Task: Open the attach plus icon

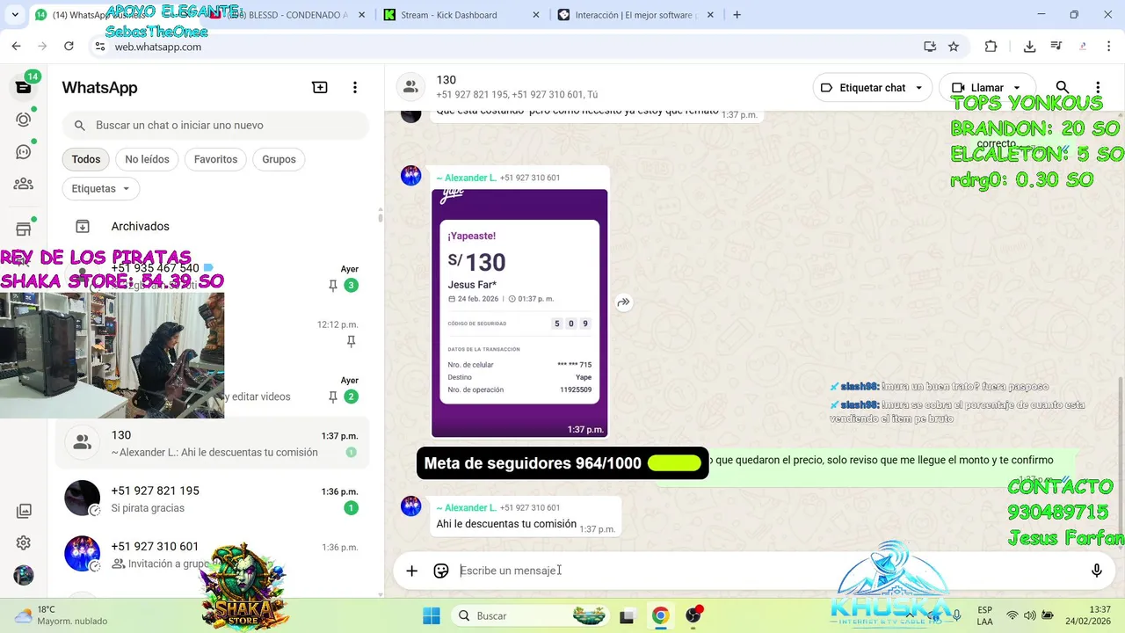Action: pyautogui.click(x=411, y=571)
